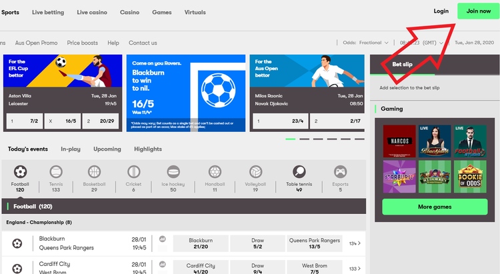Select Blackburn 21/20 odds
The image size is (500, 274).
pos(201,243)
